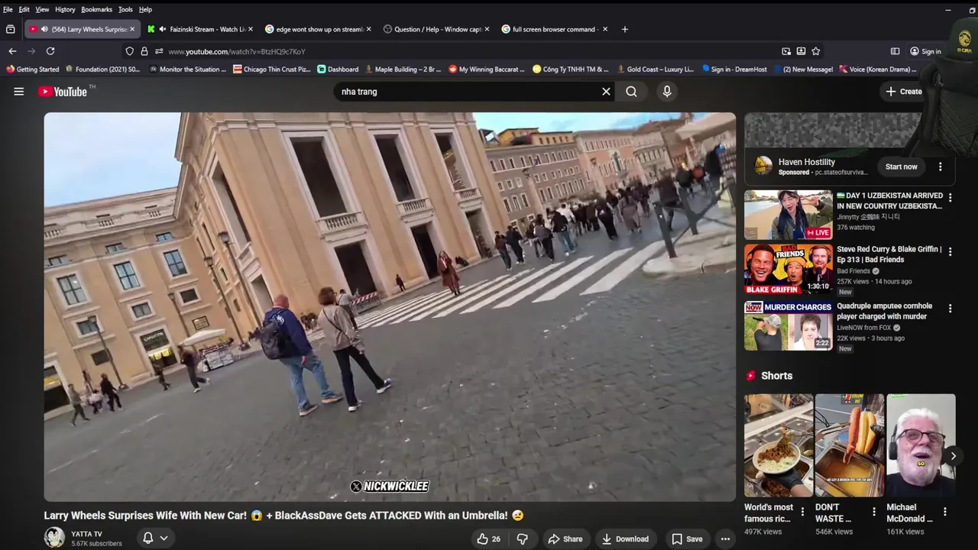Click the search magnifier button
978x550 pixels.
click(x=631, y=92)
